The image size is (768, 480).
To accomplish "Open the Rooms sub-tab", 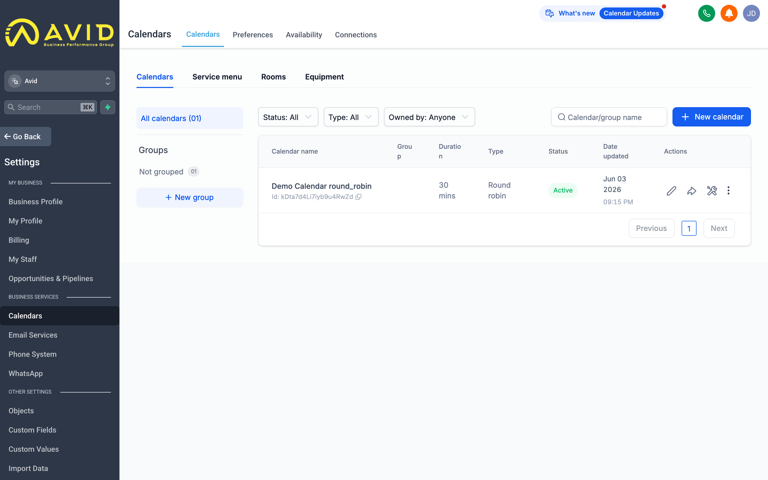I will 273,77.
